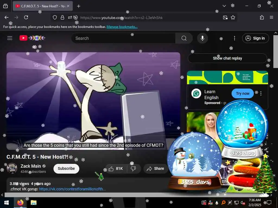Click the gifts snow globe widget

click(x=242, y=129)
